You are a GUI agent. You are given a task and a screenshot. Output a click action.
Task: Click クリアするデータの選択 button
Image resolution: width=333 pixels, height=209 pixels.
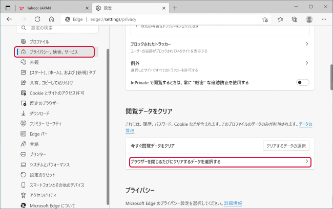coord(286,146)
